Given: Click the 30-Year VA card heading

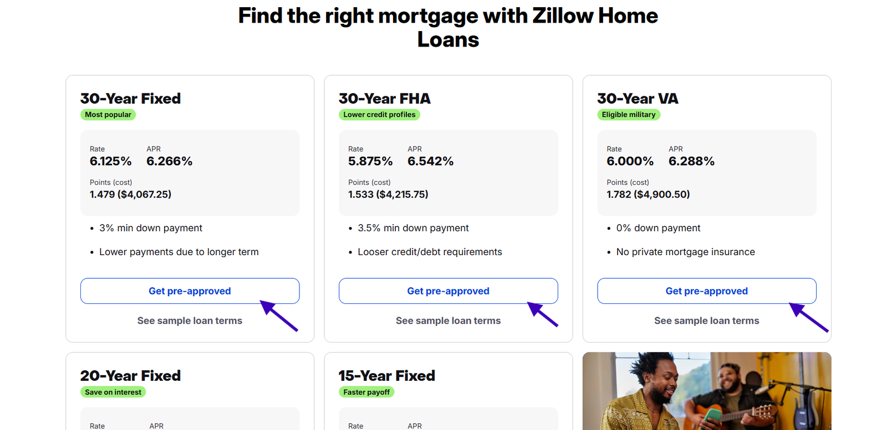Looking at the screenshot, I should (638, 99).
